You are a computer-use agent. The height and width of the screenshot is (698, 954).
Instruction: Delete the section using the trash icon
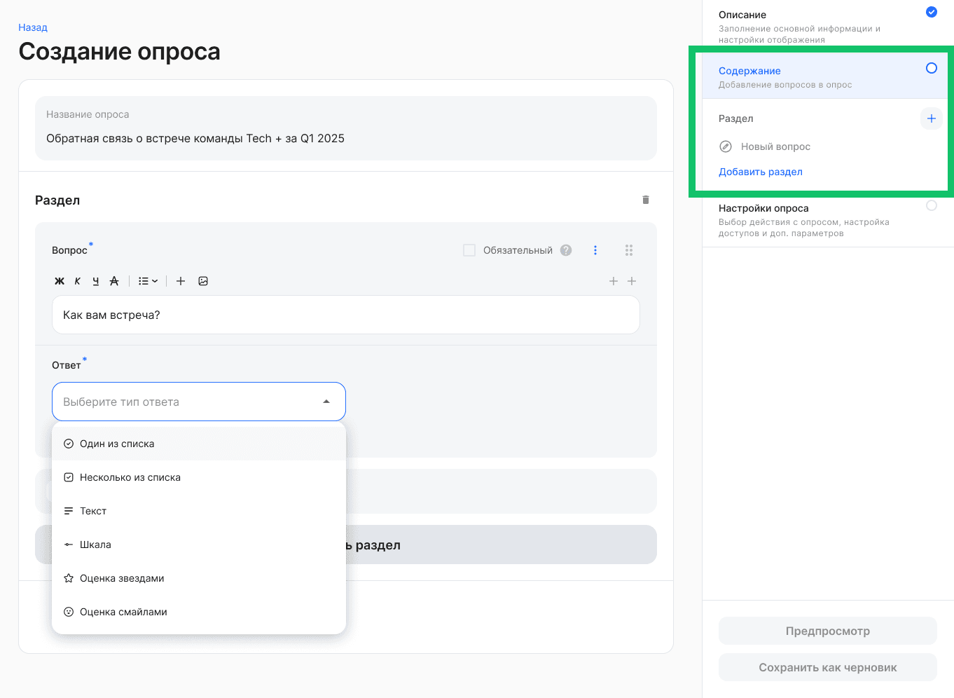point(645,200)
